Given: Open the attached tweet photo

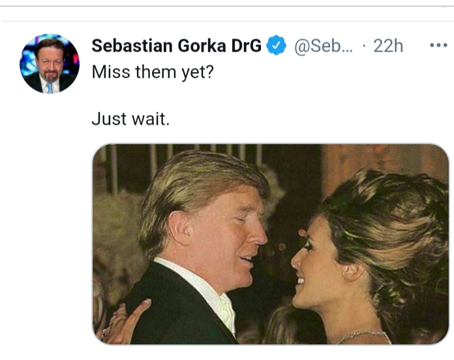Looking at the screenshot, I should tap(271, 244).
